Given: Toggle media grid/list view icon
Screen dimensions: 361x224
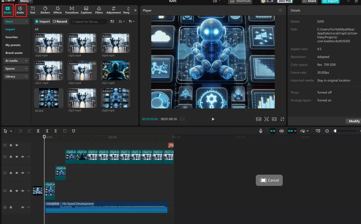Looking at the screenshot, I should click(112, 22).
